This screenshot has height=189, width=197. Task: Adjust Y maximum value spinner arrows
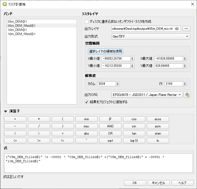click(185, 66)
